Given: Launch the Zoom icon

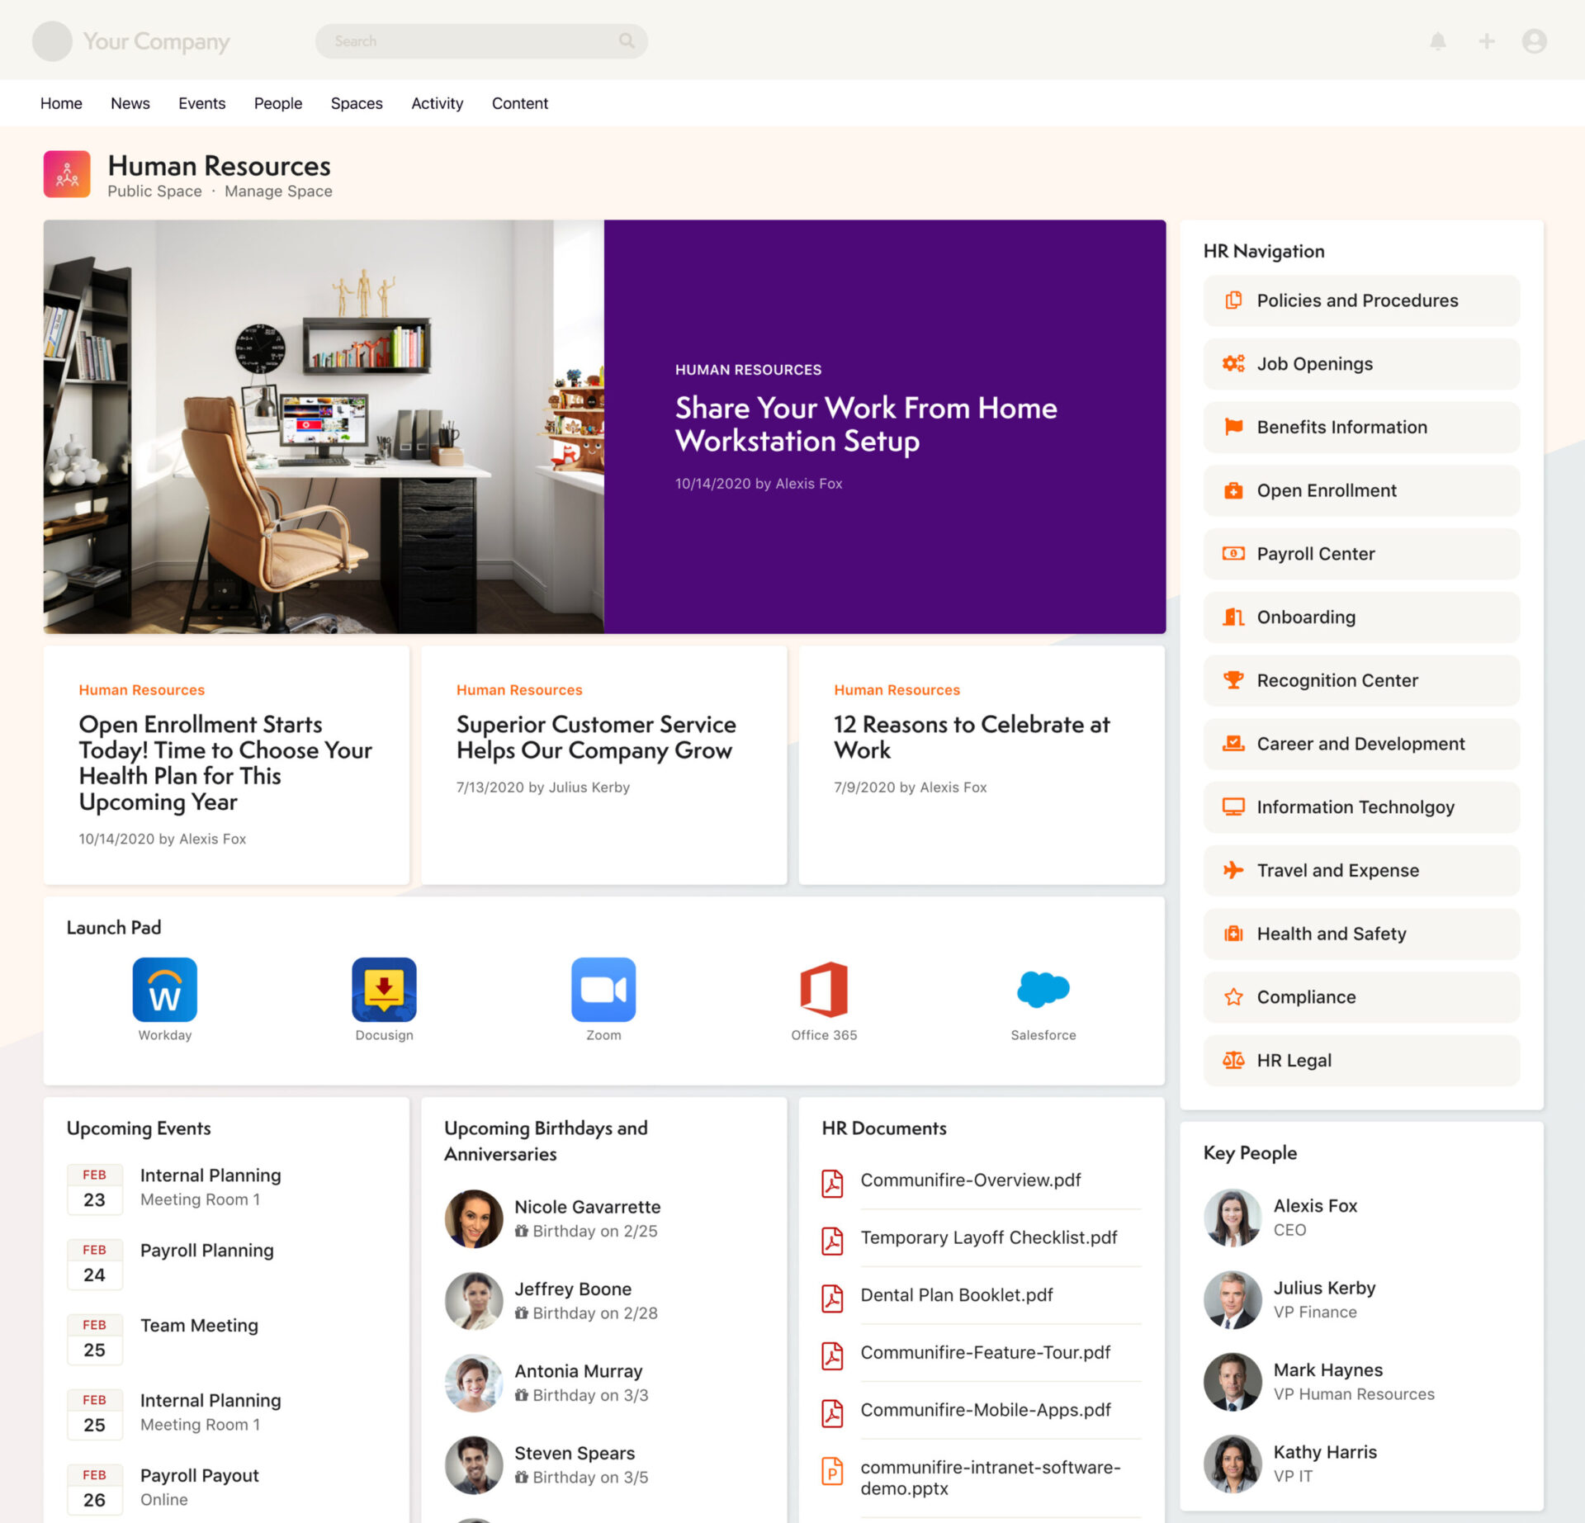Looking at the screenshot, I should pyautogui.click(x=603, y=990).
